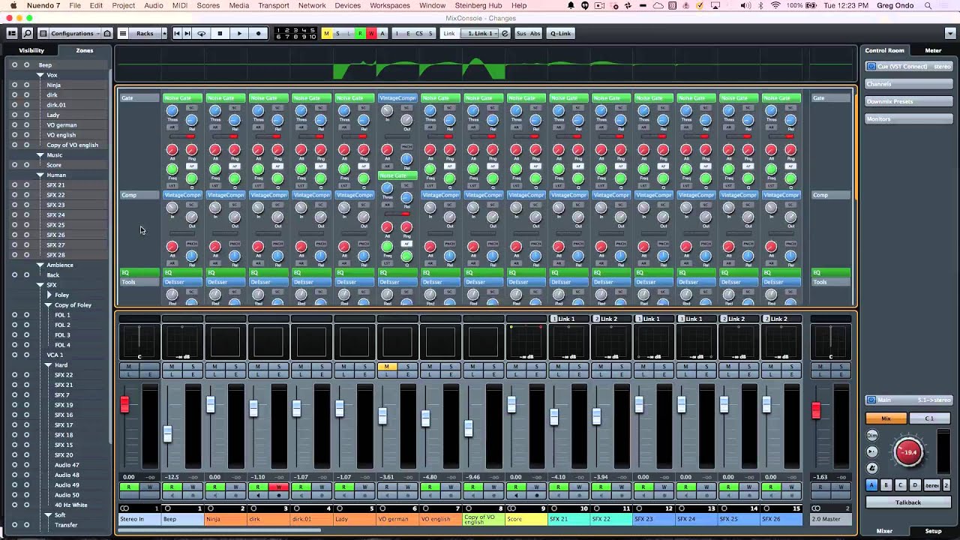The width and height of the screenshot is (960, 540).
Task: Toggle the left zone panel icon in toolbar
Action: [12, 33]
